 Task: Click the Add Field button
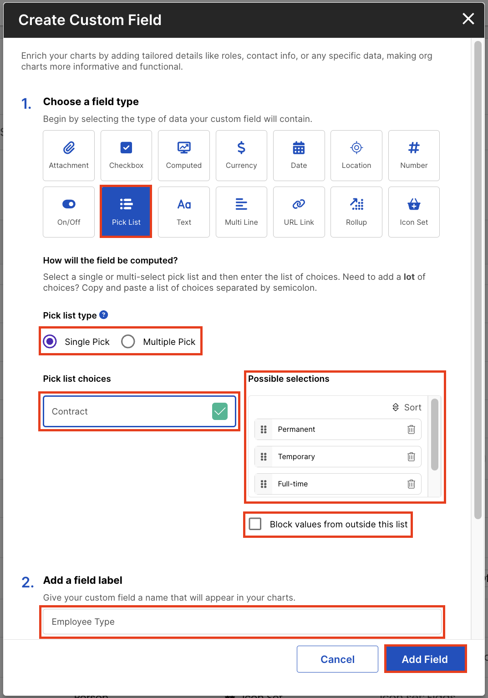tap(425, 659)
